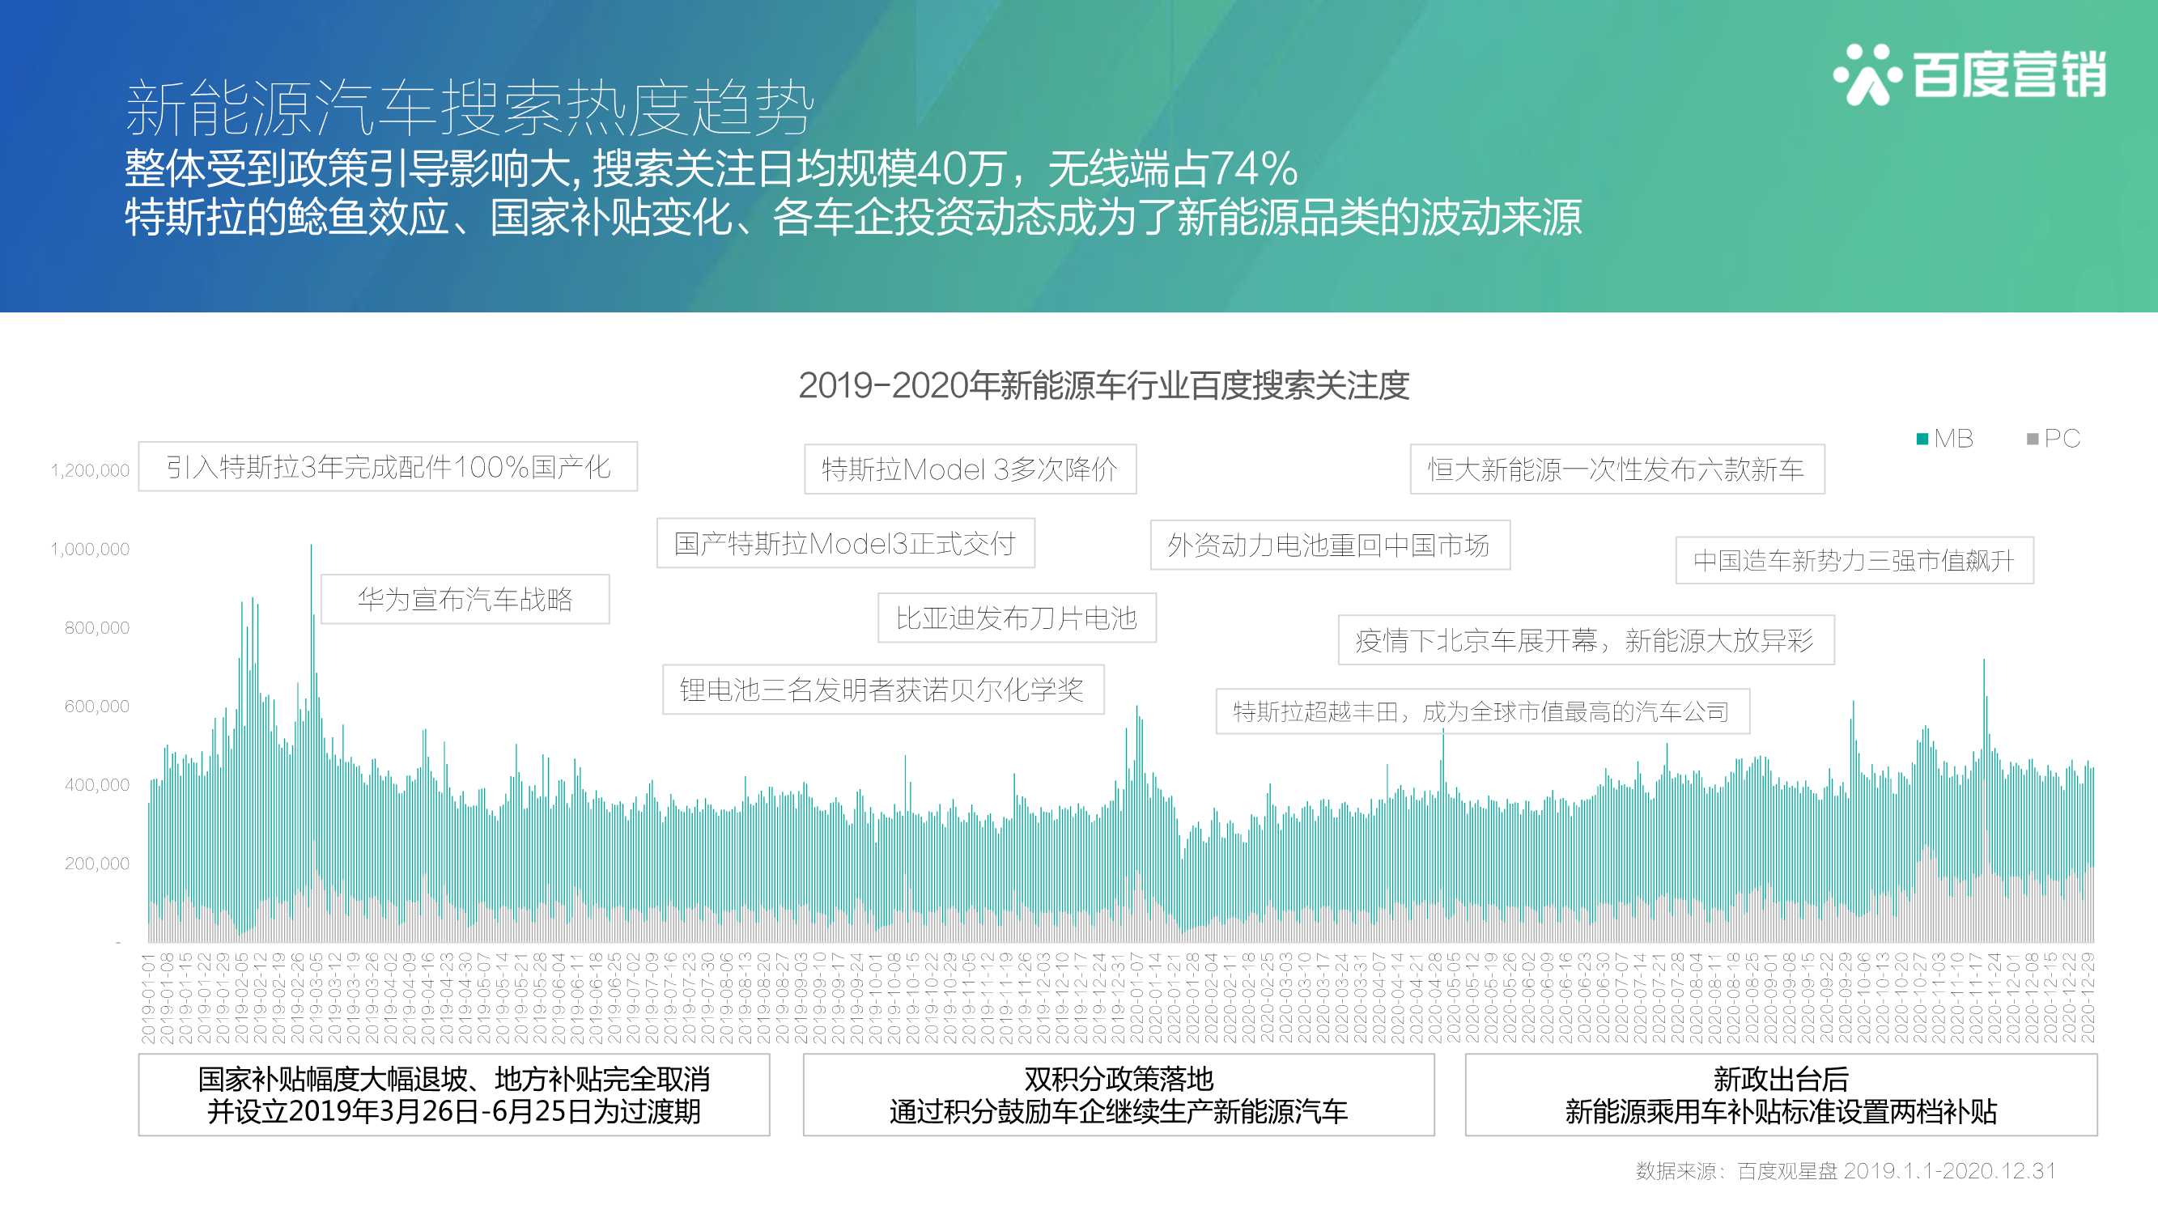Click the policy box 双积分政策落地

pyautogui.click(x=1119, y=1095)
